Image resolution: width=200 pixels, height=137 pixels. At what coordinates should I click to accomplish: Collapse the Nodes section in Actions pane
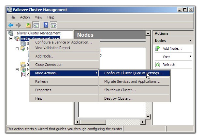coord(190,41)
